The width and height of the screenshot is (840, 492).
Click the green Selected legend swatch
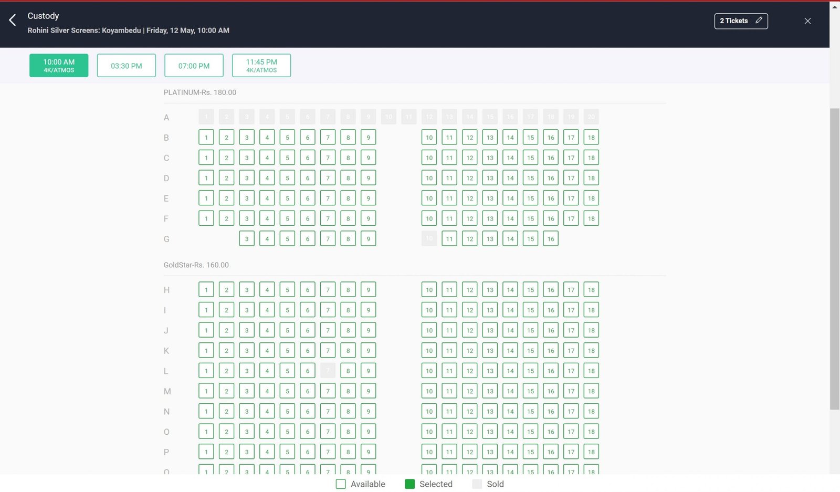pos(410,484)
